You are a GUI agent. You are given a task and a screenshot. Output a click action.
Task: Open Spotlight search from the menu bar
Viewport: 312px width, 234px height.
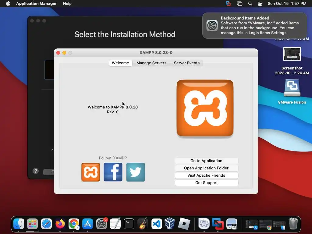coord(250,4)
